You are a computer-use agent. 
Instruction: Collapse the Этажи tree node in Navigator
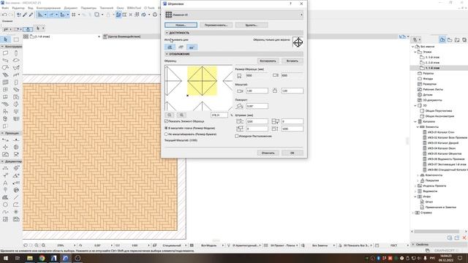coord(415,52)
